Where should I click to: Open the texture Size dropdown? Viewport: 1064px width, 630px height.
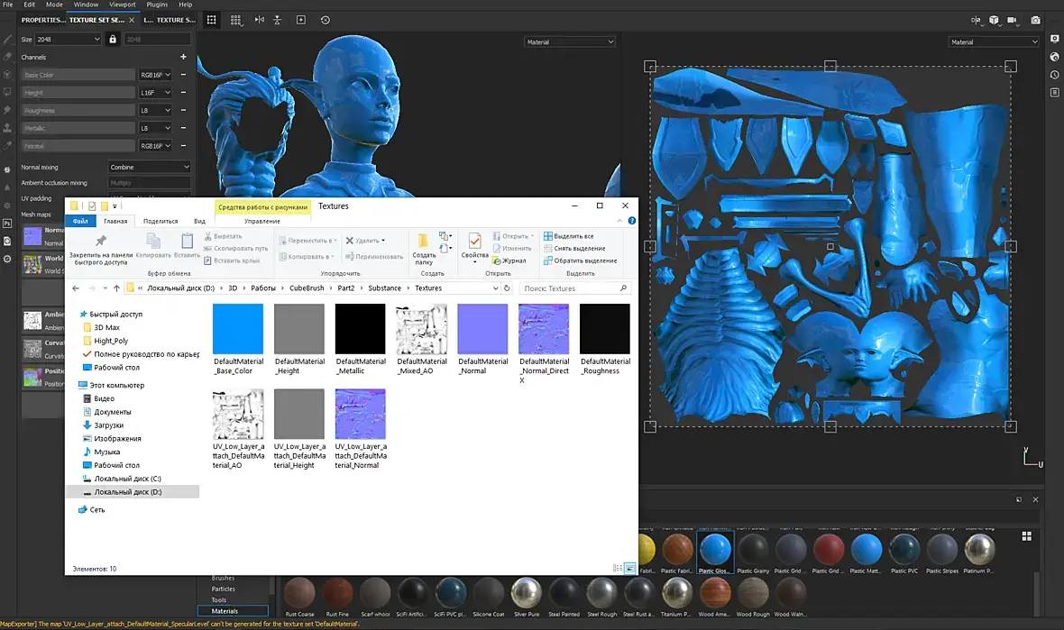click(68, 40)
